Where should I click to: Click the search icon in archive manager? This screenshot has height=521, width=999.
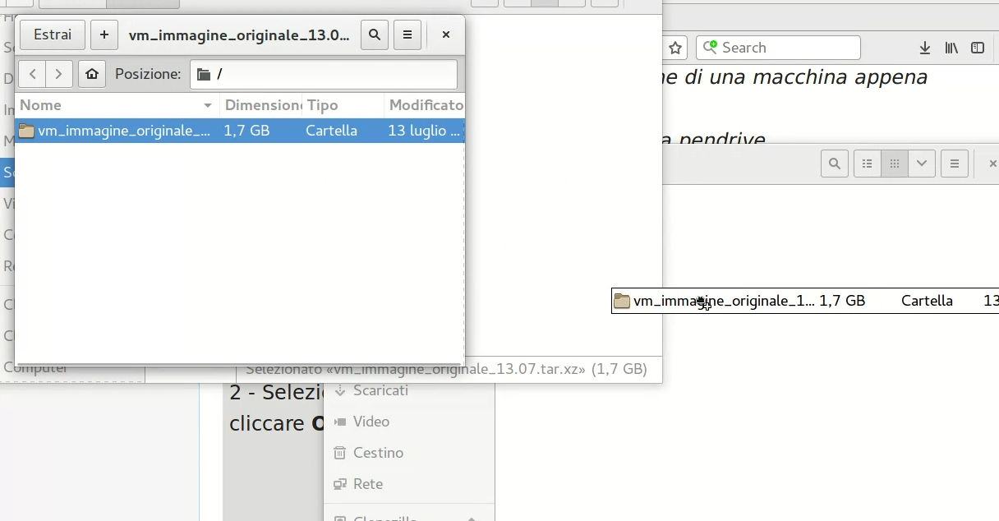click(375, 35)
